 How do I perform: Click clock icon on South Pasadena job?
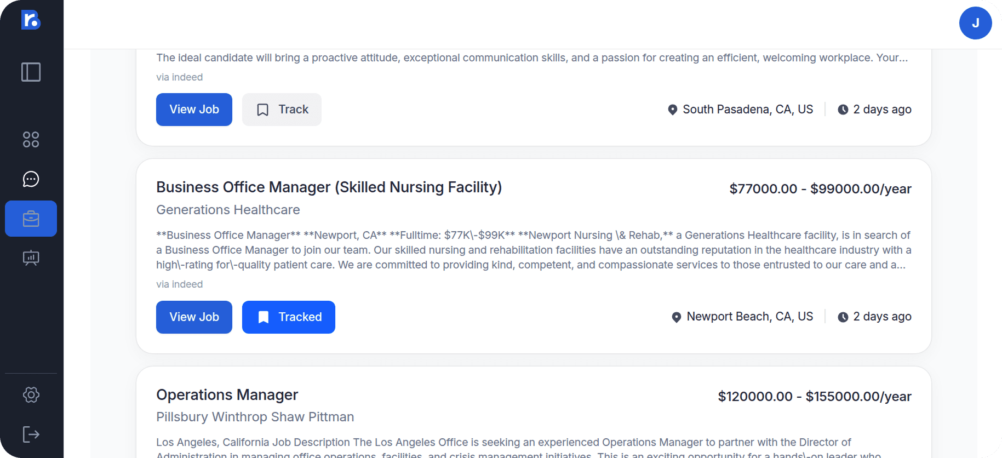pyautogui.click(x=843, y=110)
